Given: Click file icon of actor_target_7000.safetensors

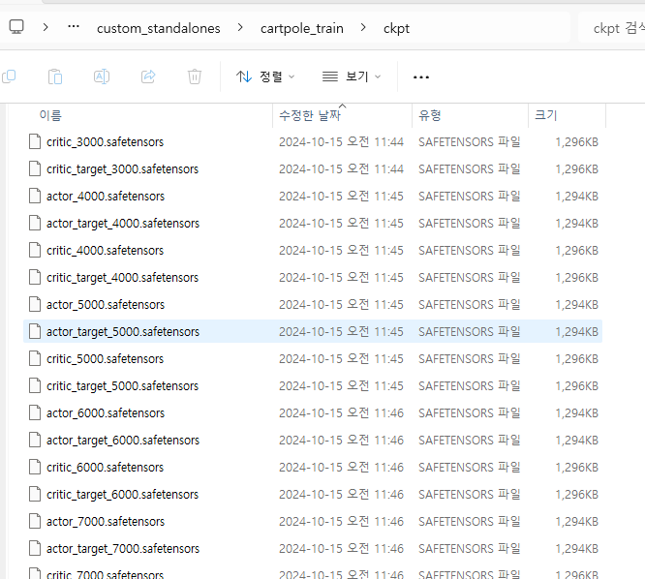Looking at the screenshot, I should 35,549.
